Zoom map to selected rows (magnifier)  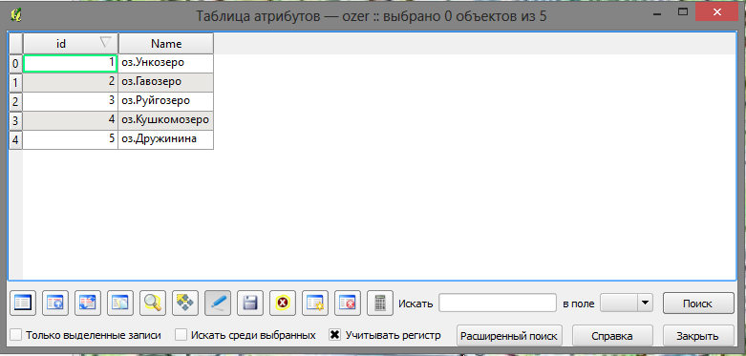(153, 303)
